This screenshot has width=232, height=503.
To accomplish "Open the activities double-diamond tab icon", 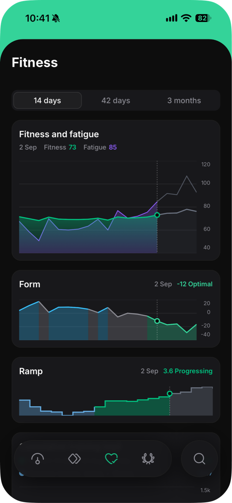I will (x=74, y=459).
